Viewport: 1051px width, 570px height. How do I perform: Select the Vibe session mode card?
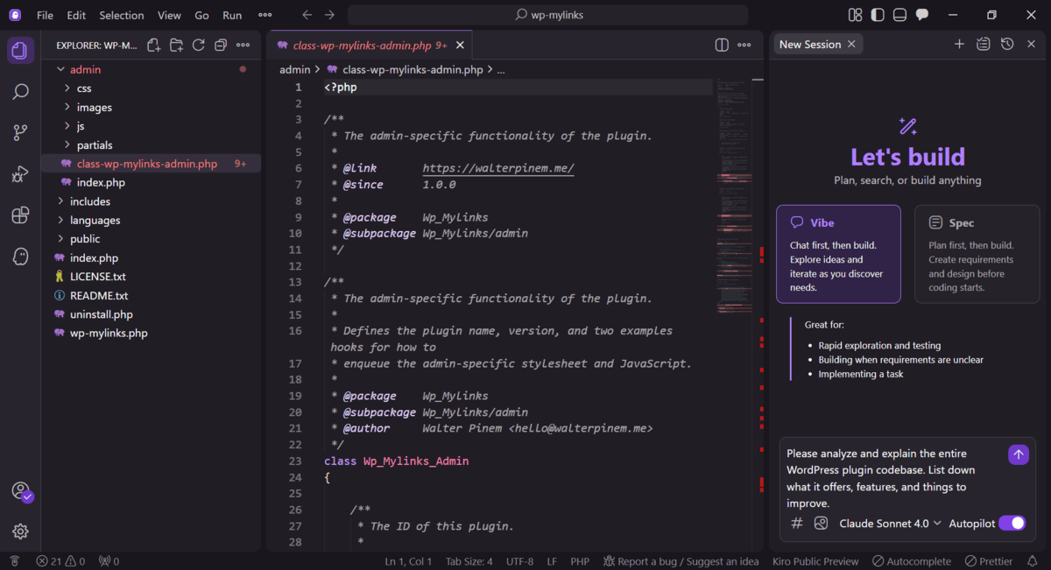[x=838, y=254]
